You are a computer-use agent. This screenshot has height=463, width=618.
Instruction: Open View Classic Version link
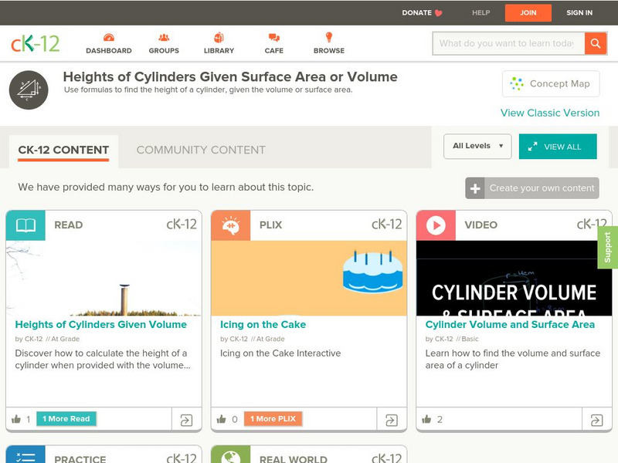550,113
